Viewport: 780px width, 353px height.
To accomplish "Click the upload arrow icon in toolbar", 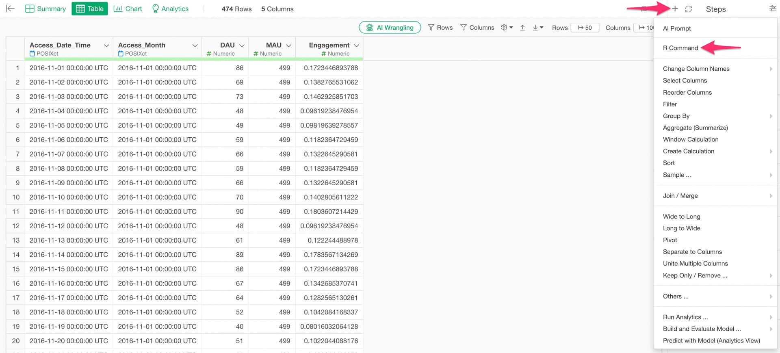I will [x=522, y=28].
